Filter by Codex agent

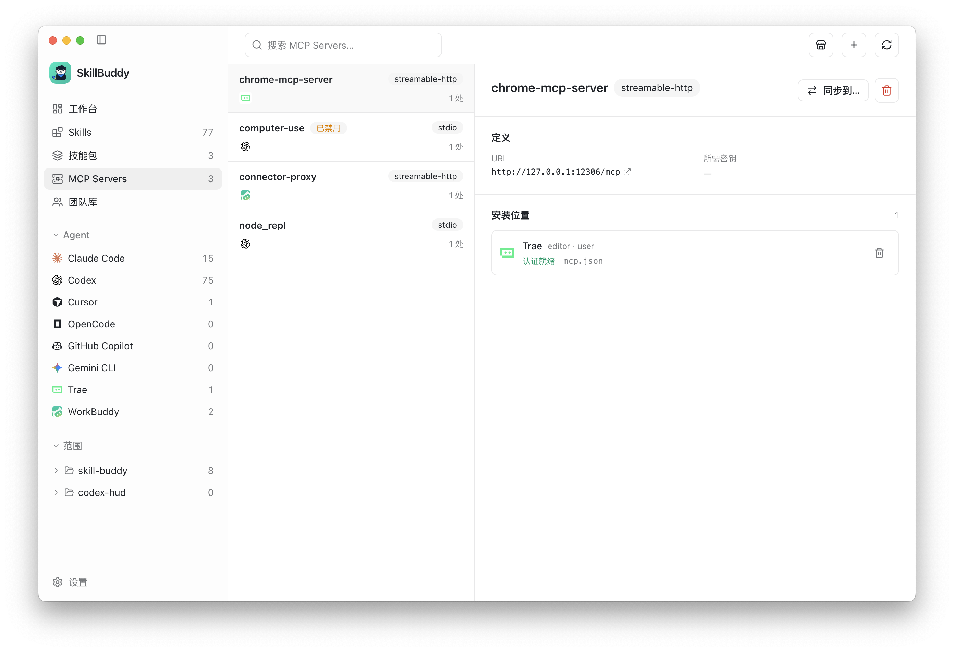click(133, 280)
